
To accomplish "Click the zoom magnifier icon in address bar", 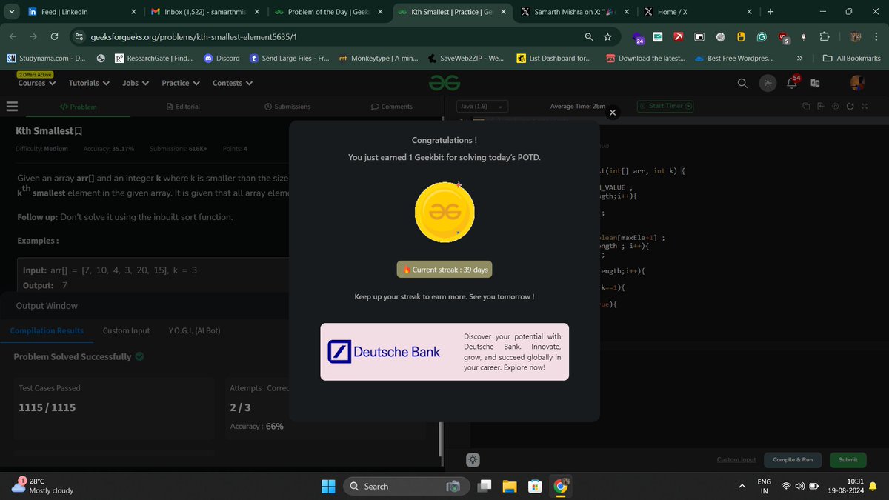I will click(588, 36).
